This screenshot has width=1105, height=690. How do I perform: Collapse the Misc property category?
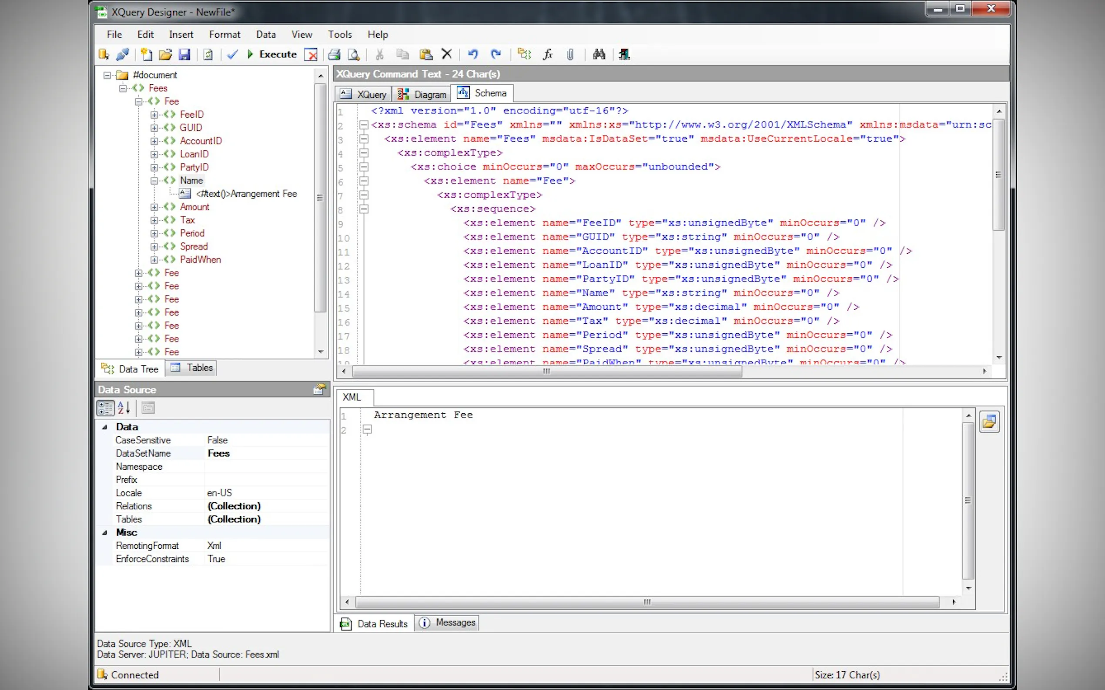click(104, 533)
